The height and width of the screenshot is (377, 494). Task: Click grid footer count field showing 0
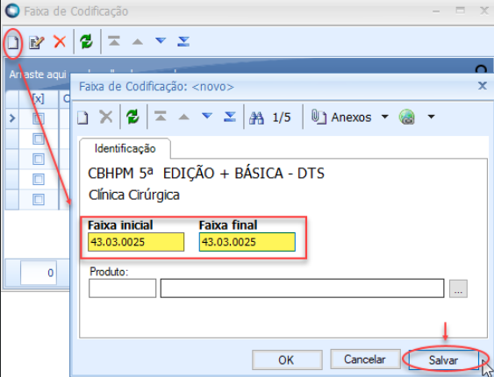(x=39, y=273)
